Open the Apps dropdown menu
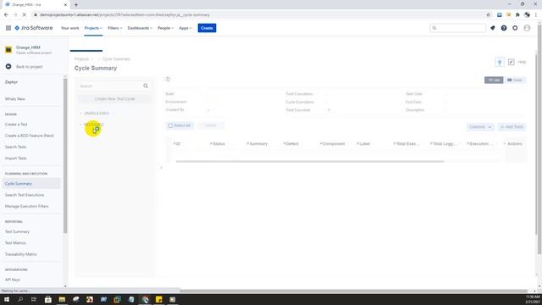The image size is (542, 305). (x=185, y=28)
